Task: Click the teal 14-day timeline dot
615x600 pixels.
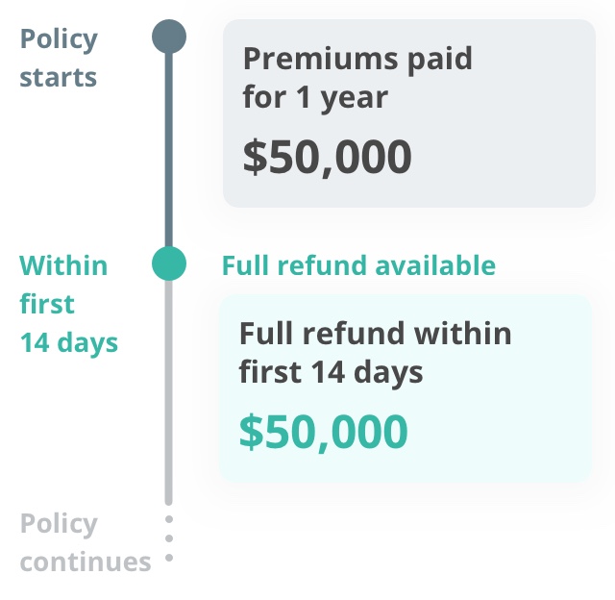Action: (169, 263)
